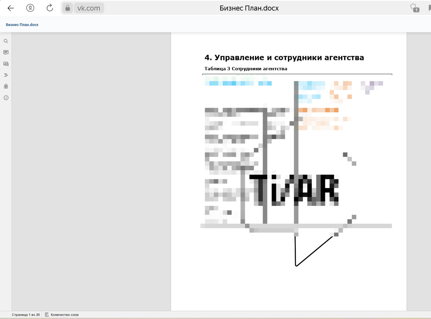This screenshot has height=319, width=431.
Task: Reload the page with the refresh icon
Action: click(x=50, y=8)
